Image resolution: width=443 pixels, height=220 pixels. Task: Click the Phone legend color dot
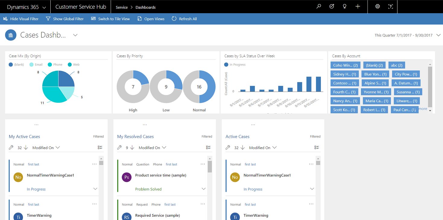click(49, 64)
